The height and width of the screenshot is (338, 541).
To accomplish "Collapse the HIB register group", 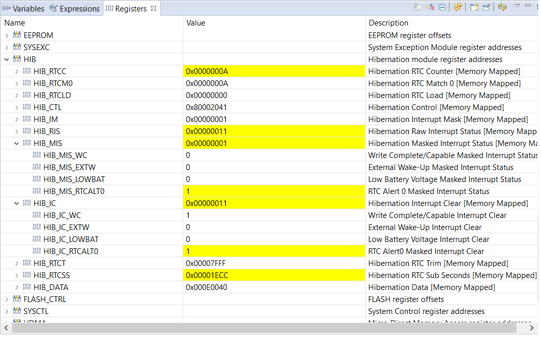I will click(7, 59).
